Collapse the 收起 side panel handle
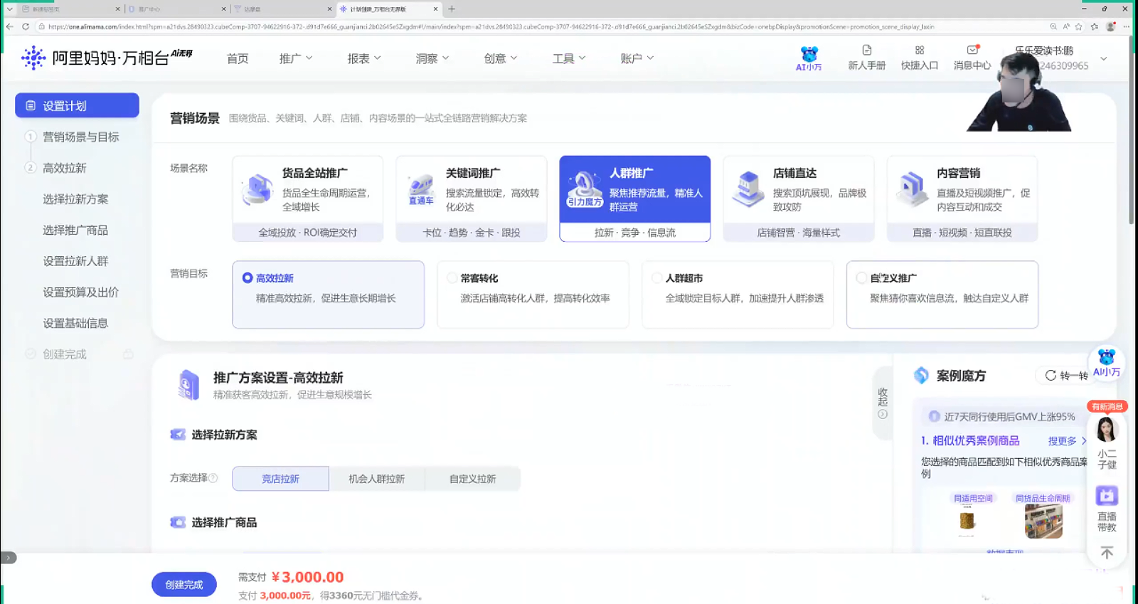This screenshot has height=604, width=1138. point(883,402)
